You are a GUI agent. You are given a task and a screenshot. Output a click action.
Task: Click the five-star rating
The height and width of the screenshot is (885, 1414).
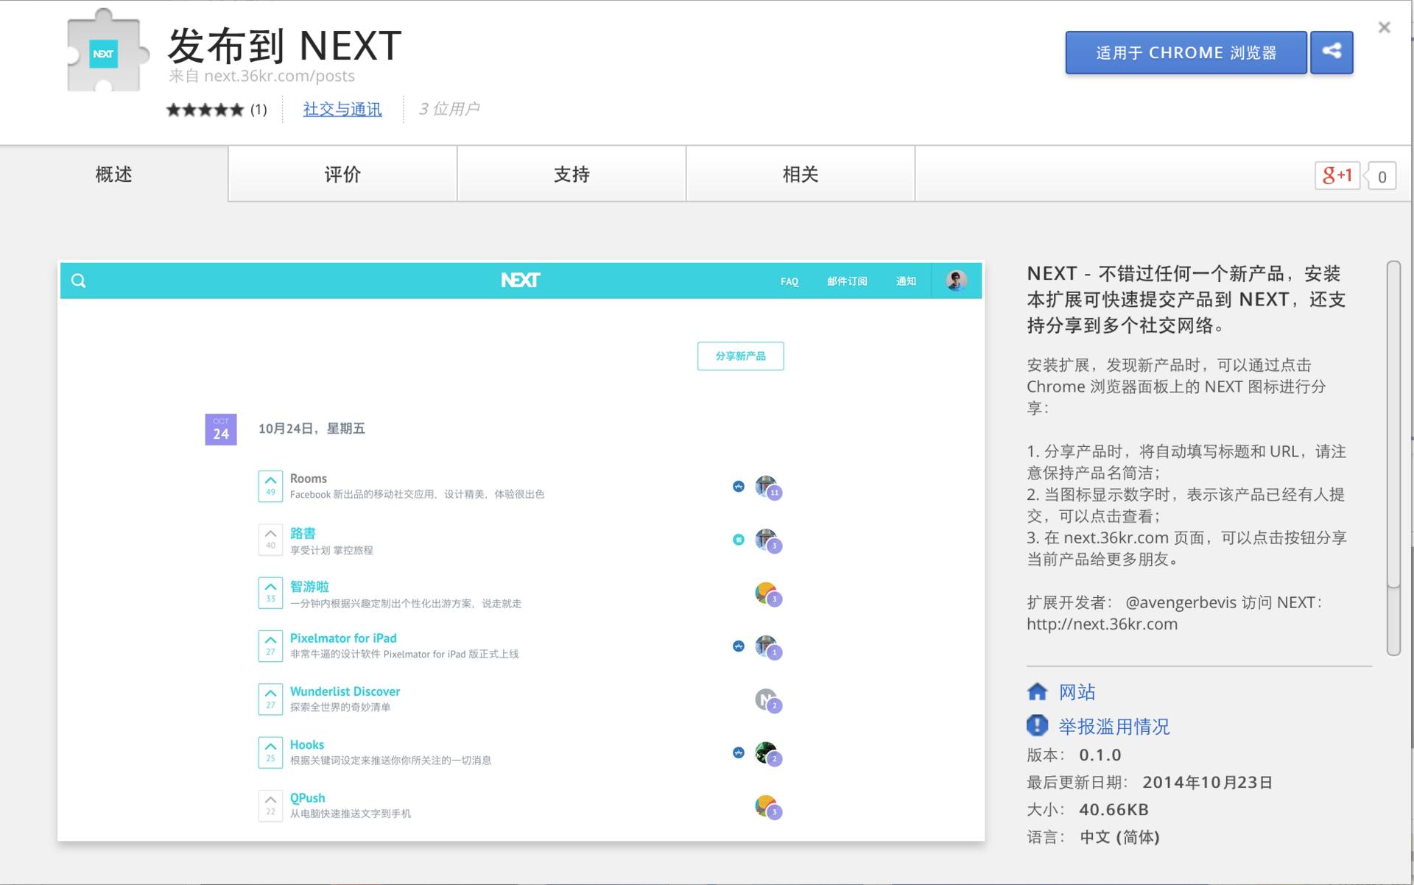click(205, 110)
